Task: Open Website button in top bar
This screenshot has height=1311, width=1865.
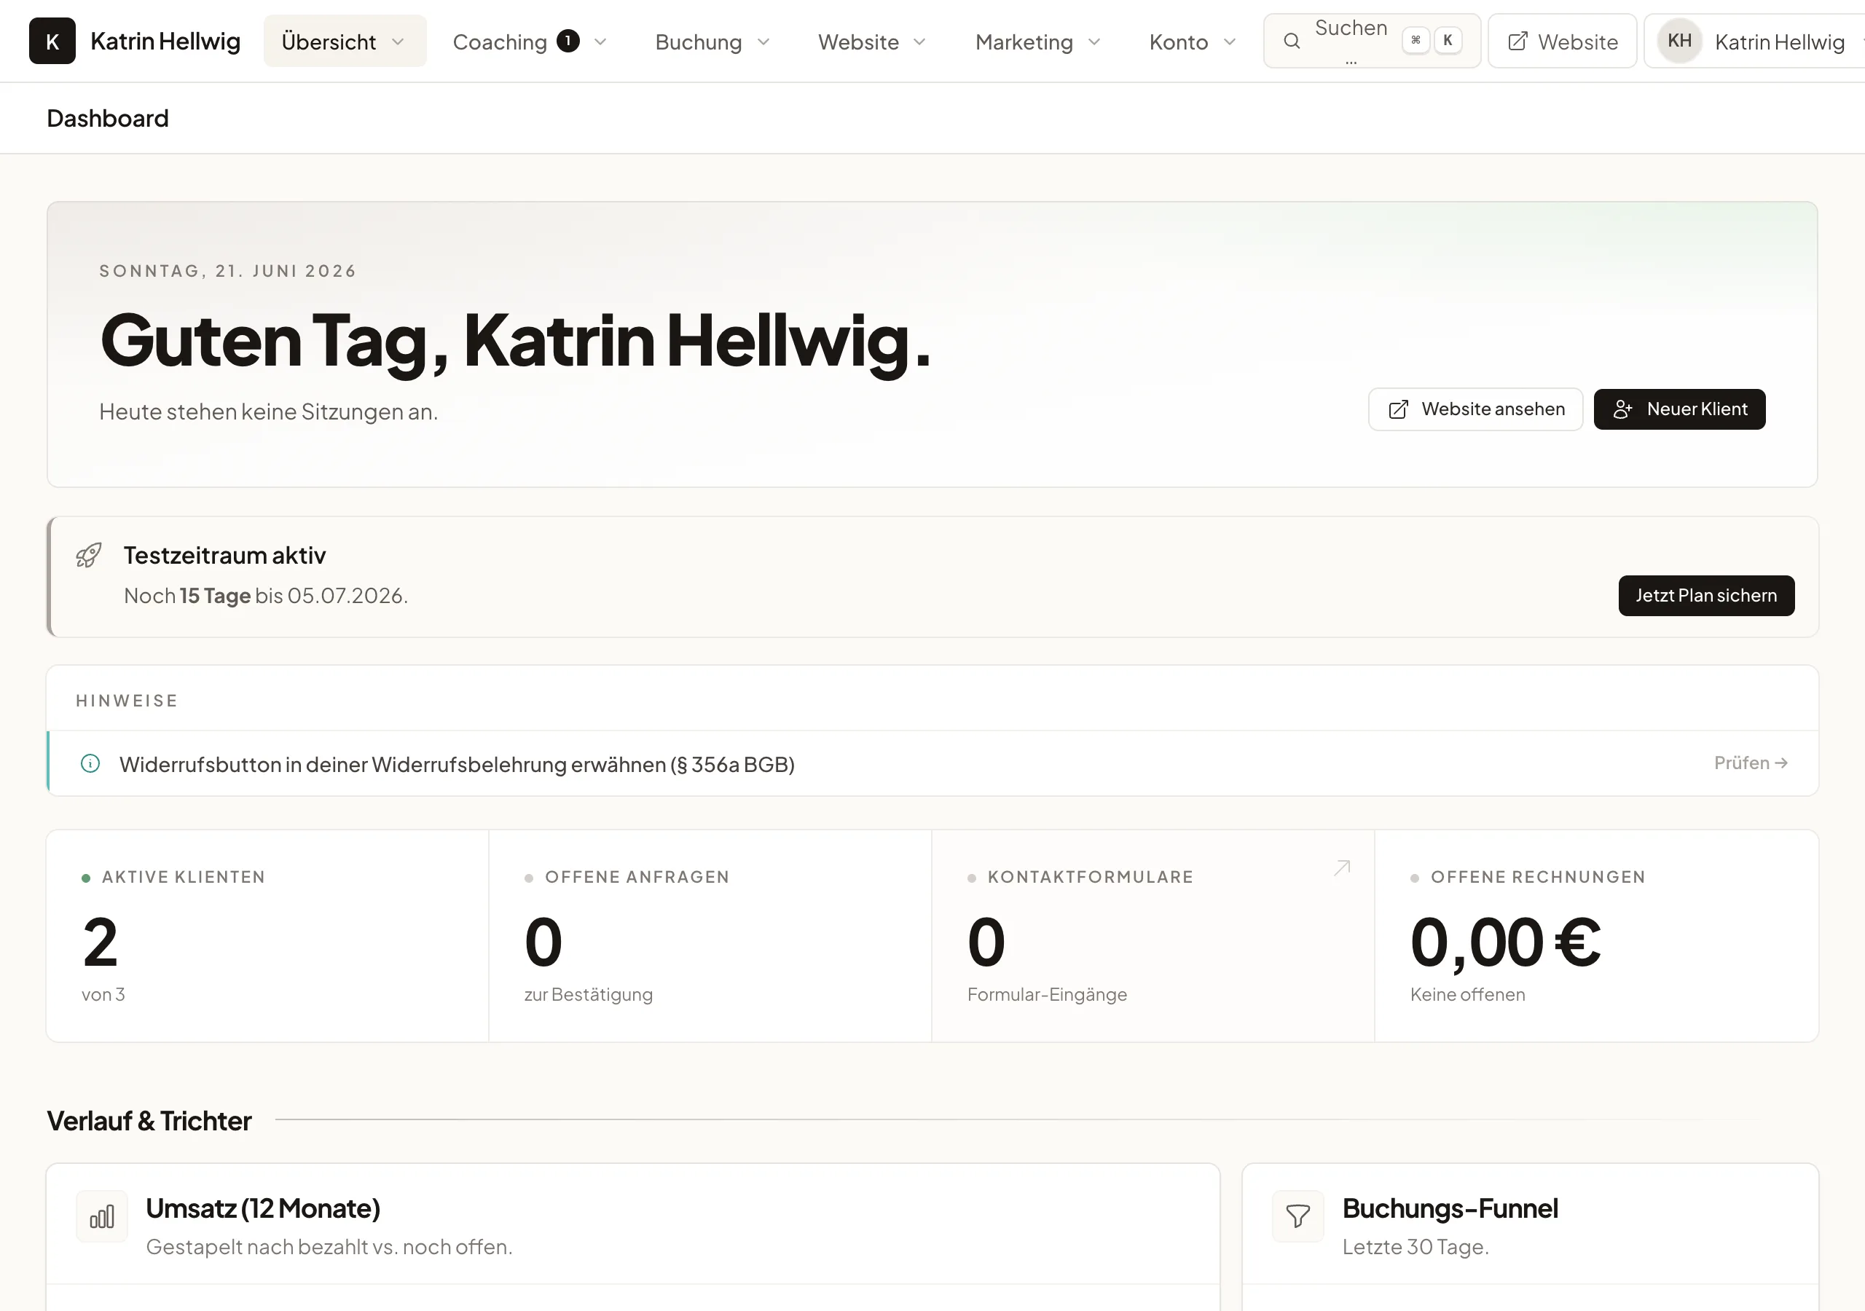Action: [1562, 41]
